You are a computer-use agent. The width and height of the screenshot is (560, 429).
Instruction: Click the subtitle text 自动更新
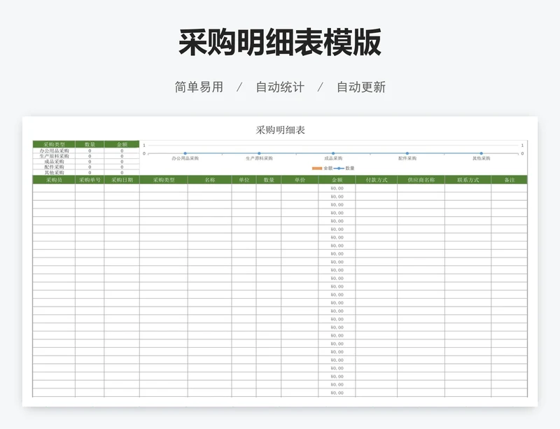(x=361, y=87)
